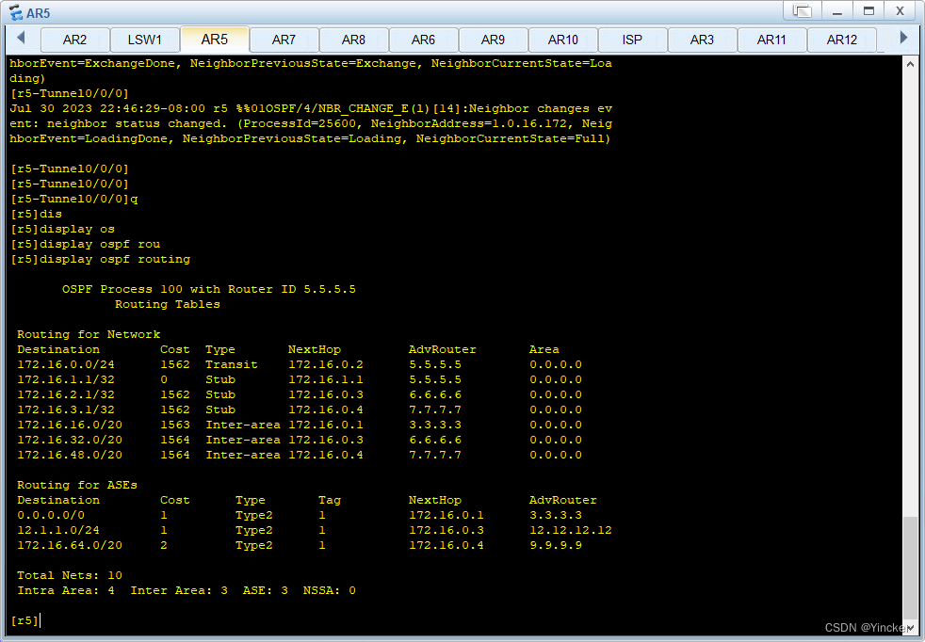The width and height of the screenshot is (925, 642).
Task: Switch to the AR6 tab
Action: coord(423,40)
